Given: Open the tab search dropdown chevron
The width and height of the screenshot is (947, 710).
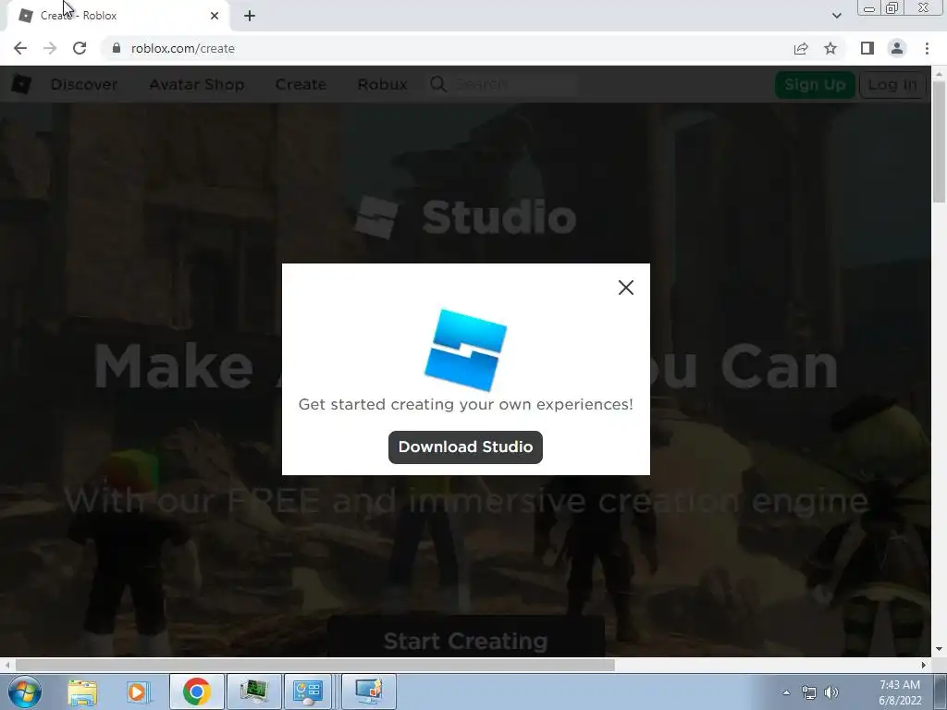Looking at the screenshot, I should point(836,16).
